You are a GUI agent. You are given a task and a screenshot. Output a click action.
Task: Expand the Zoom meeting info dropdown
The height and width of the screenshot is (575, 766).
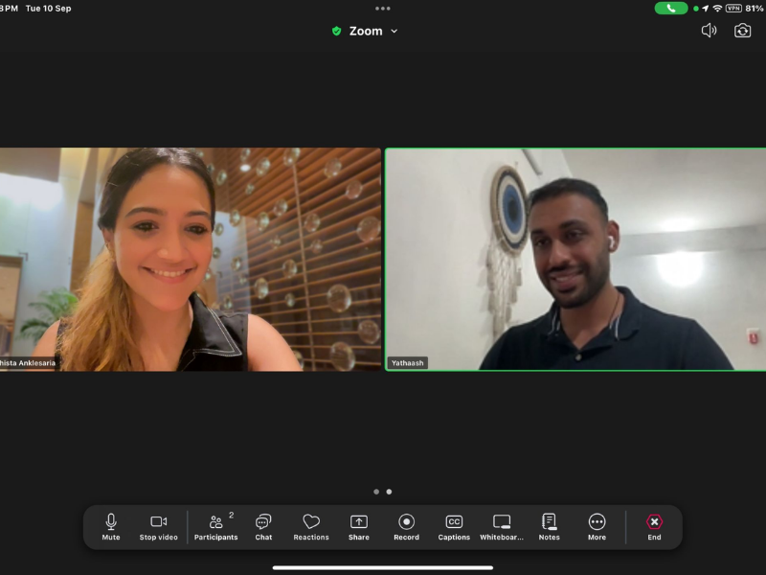coord(394,31)
